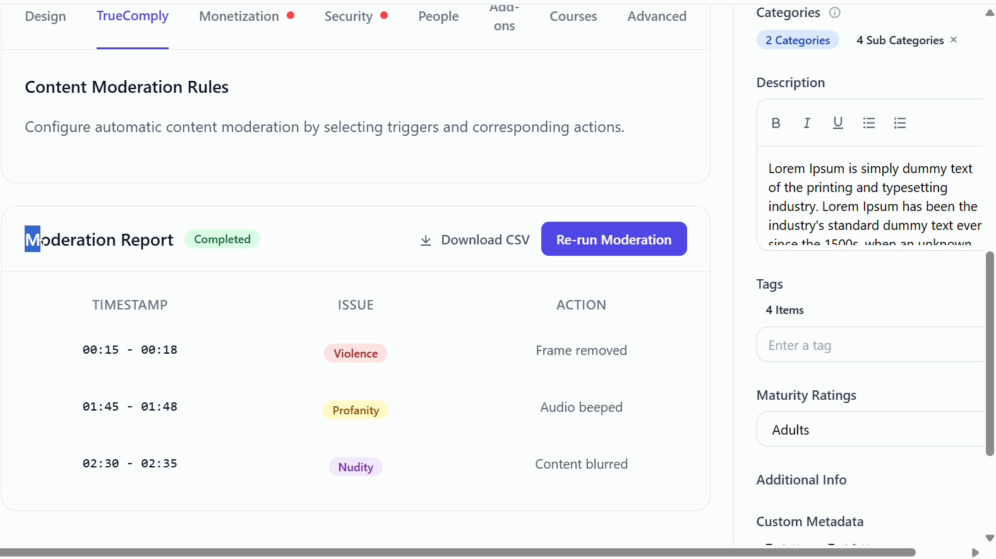The image size is (996, 559).
Task: Click the Download CSV link
Action: (x=485, y=240)
